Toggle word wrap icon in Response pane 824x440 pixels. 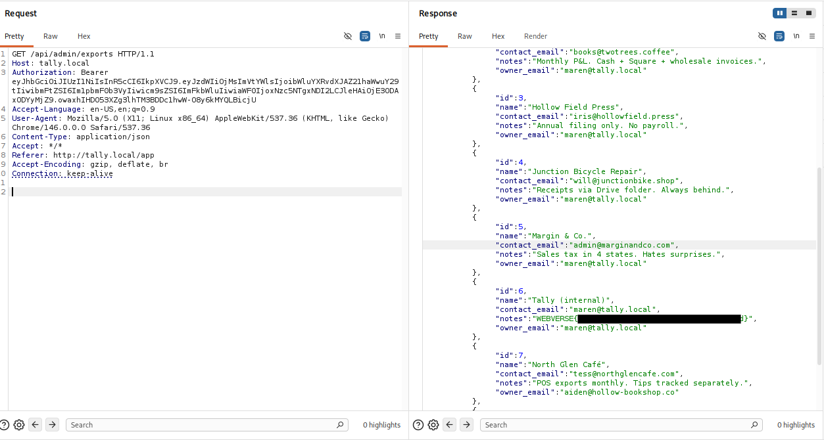coord(779,36)
